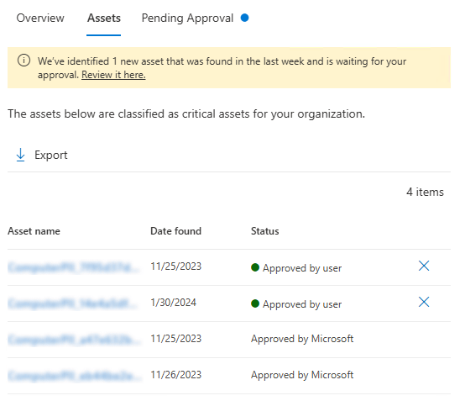Viewport: 465px width, 401px height.
Task: Click 'Approved by Microsoft' in the 11/26/2023 row
Action: click(x=302, y=375)
